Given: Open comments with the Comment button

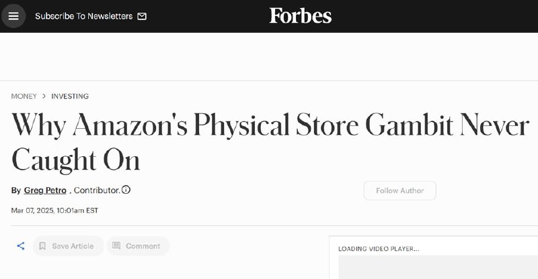Looking at the screenshot, I should [138, 245].
